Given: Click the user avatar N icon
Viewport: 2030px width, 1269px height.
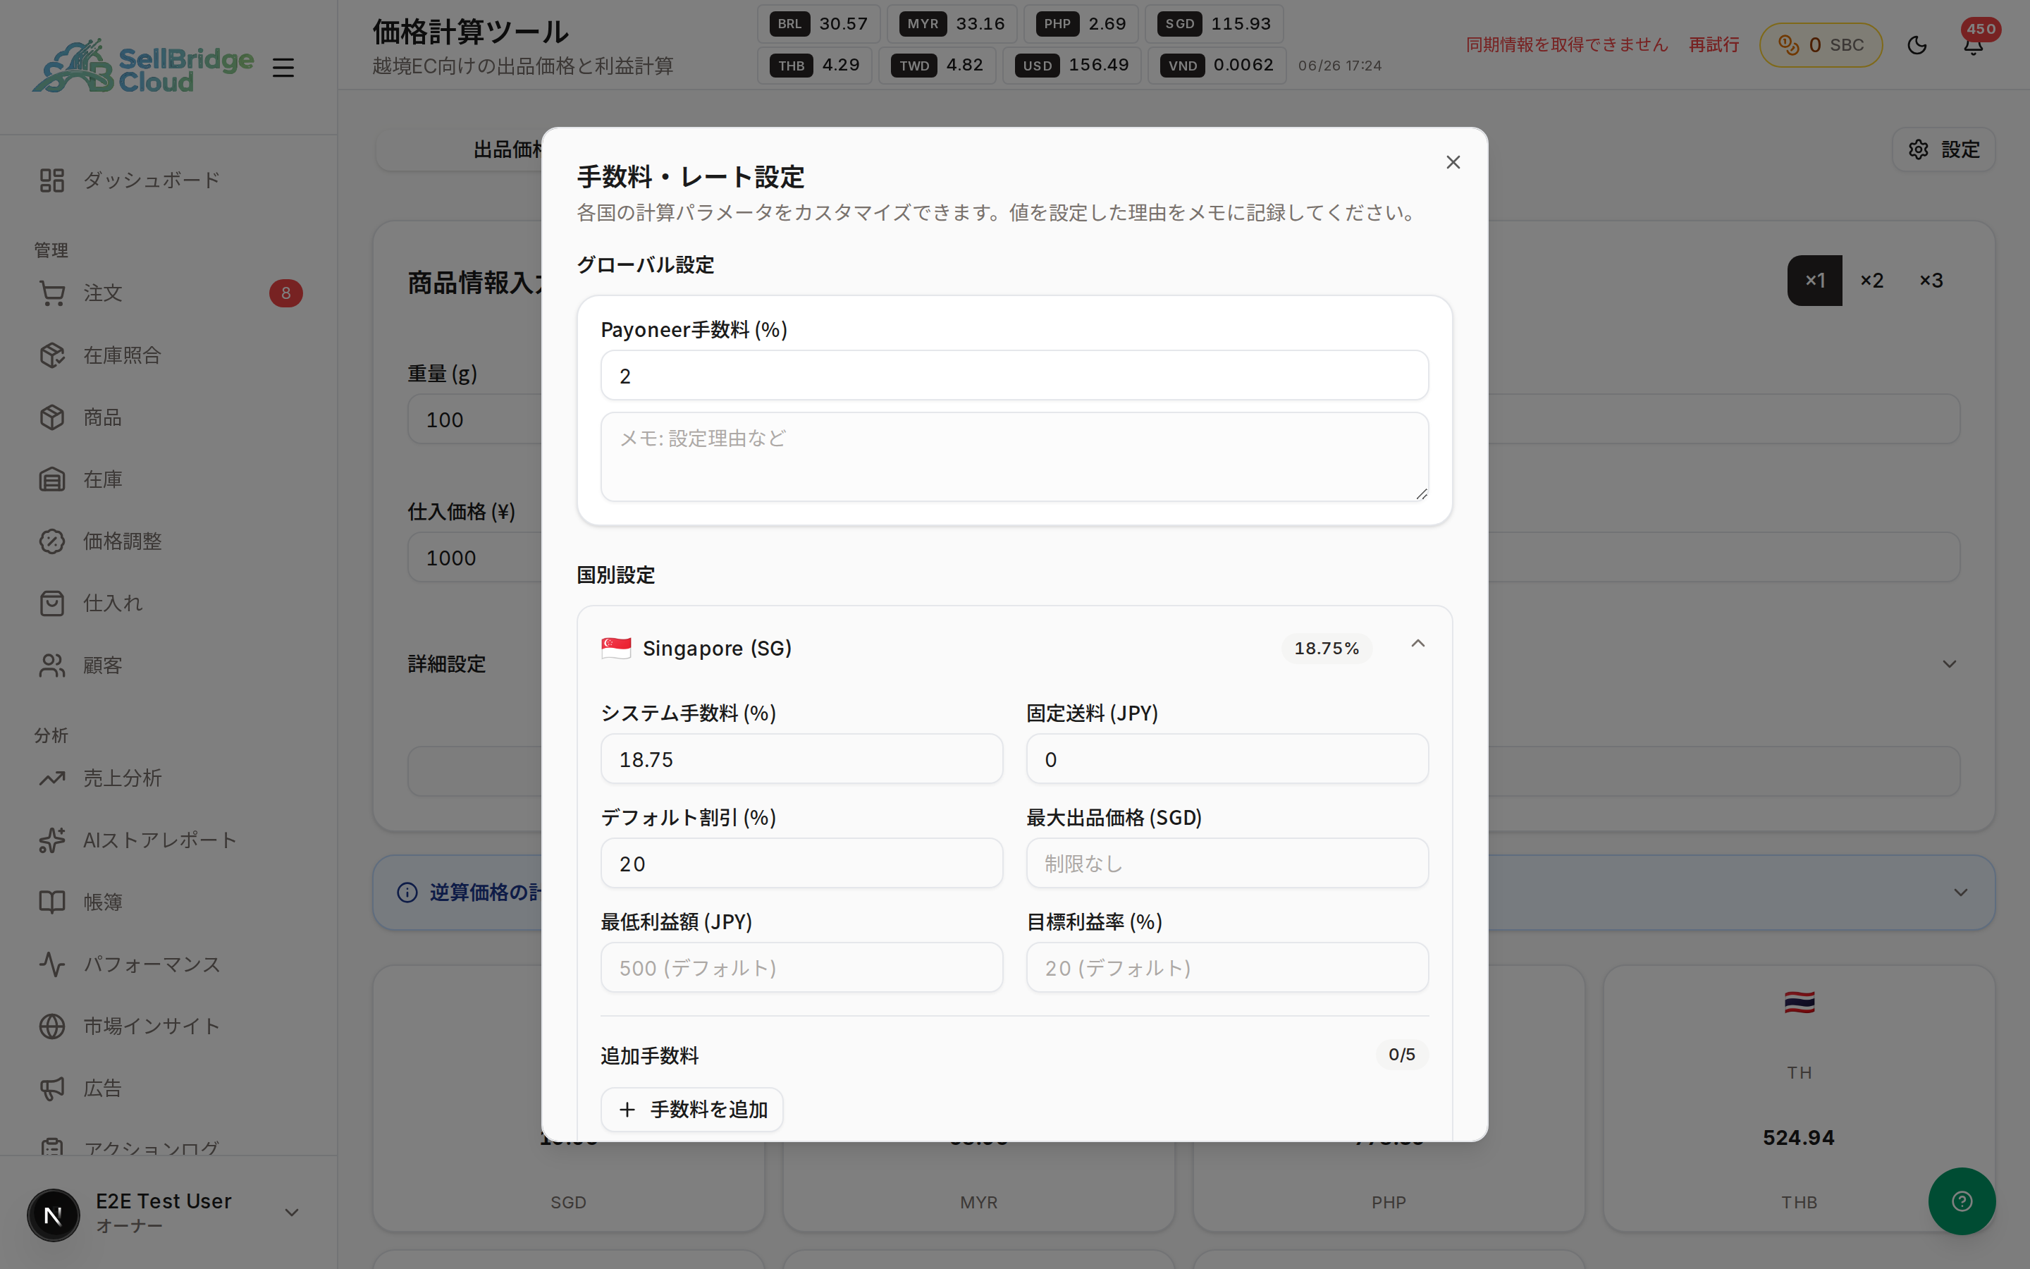Looking at the screenshot, I should point(53,1215).
